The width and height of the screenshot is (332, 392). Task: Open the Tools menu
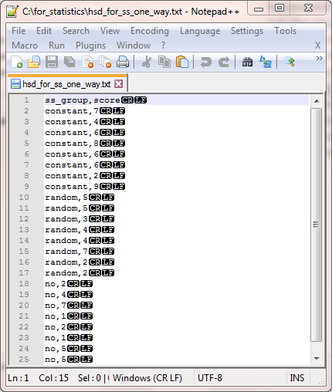point(285,31)
